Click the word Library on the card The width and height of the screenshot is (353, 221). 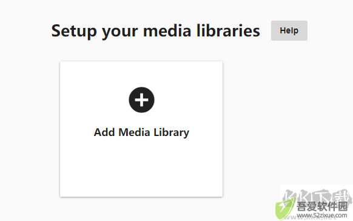(171, 132)
